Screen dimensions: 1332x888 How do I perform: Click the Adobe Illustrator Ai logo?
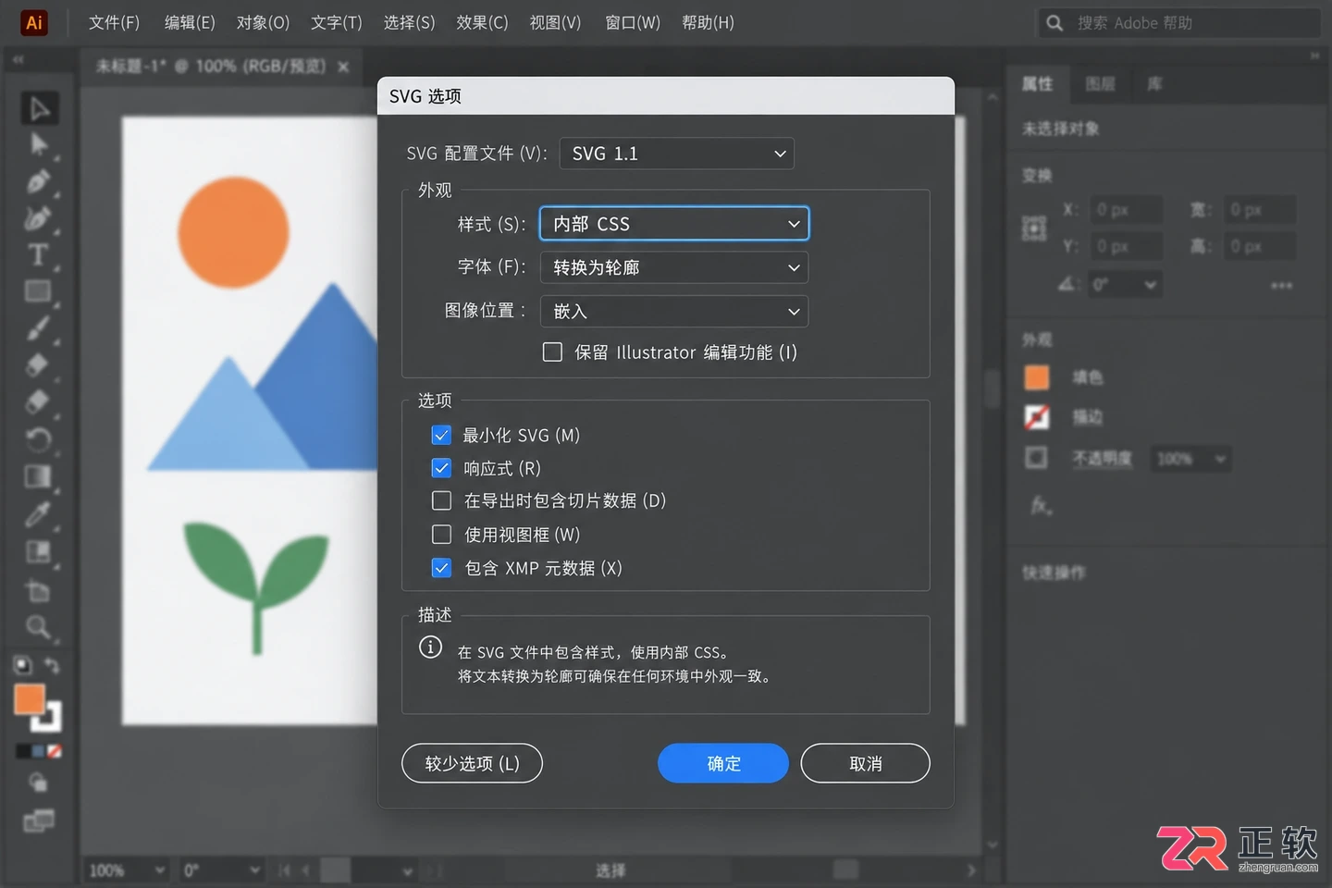coord(34,22)
